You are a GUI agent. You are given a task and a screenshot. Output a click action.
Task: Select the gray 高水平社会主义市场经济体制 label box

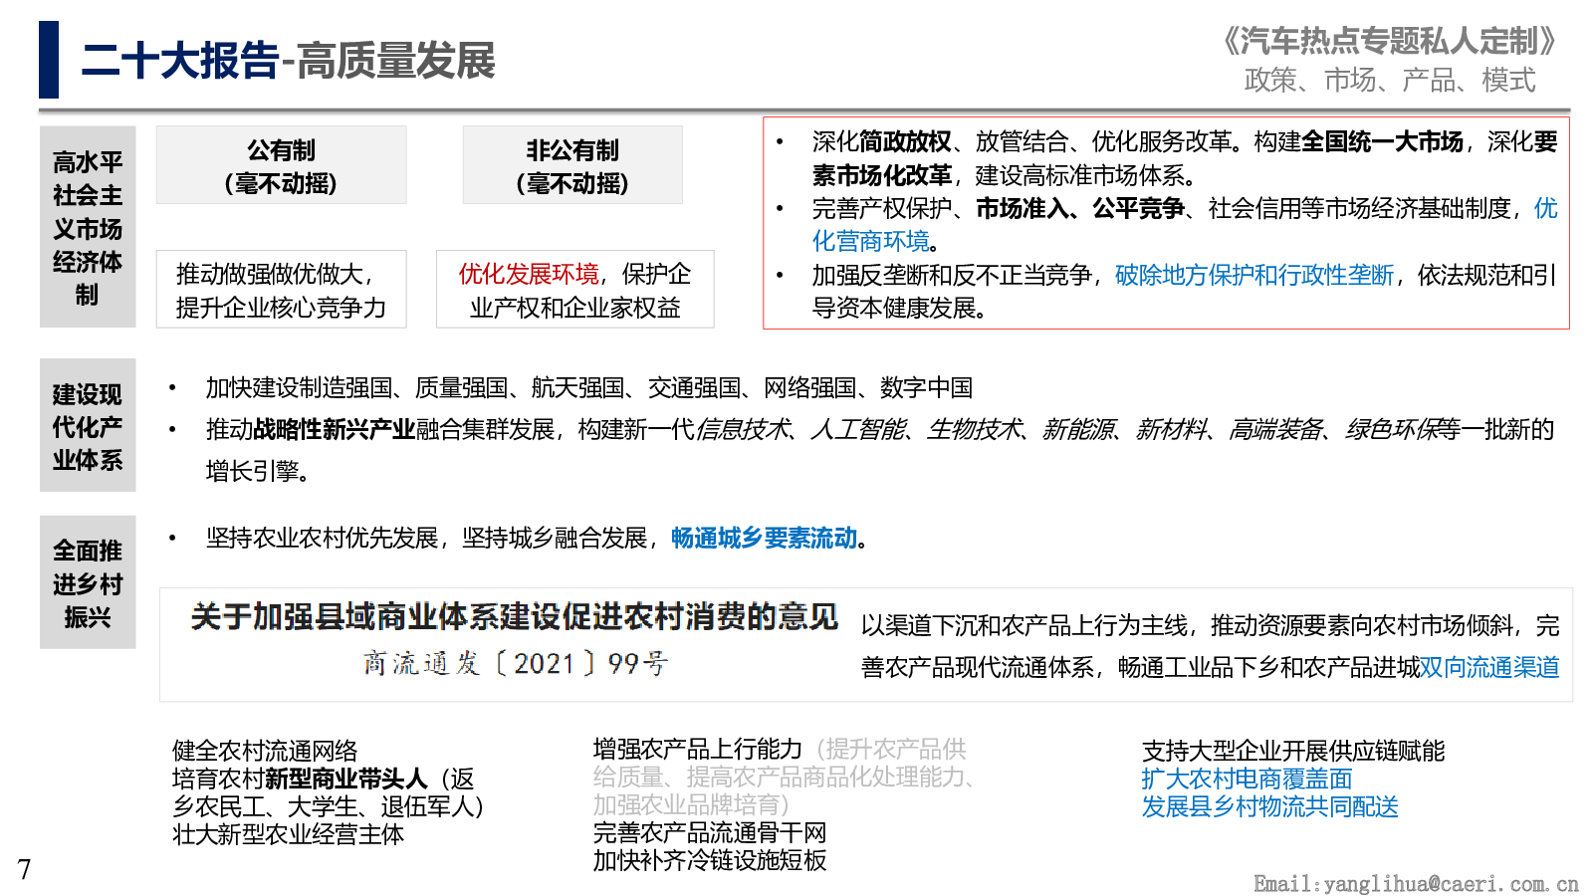[88, 227]
